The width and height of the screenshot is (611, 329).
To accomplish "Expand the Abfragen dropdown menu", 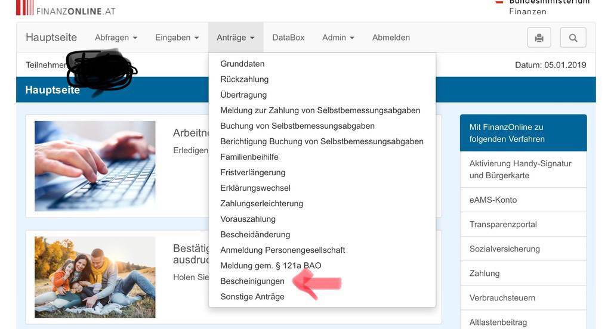I will [116, 38].
